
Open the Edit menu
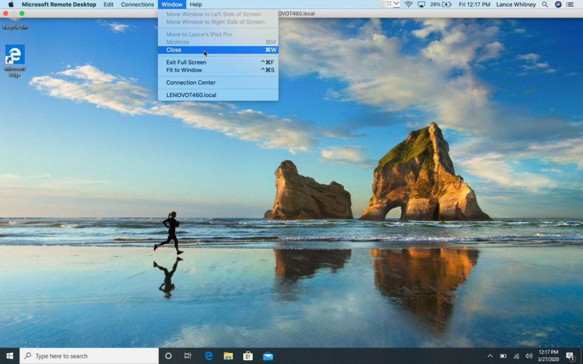coord(108,4)
